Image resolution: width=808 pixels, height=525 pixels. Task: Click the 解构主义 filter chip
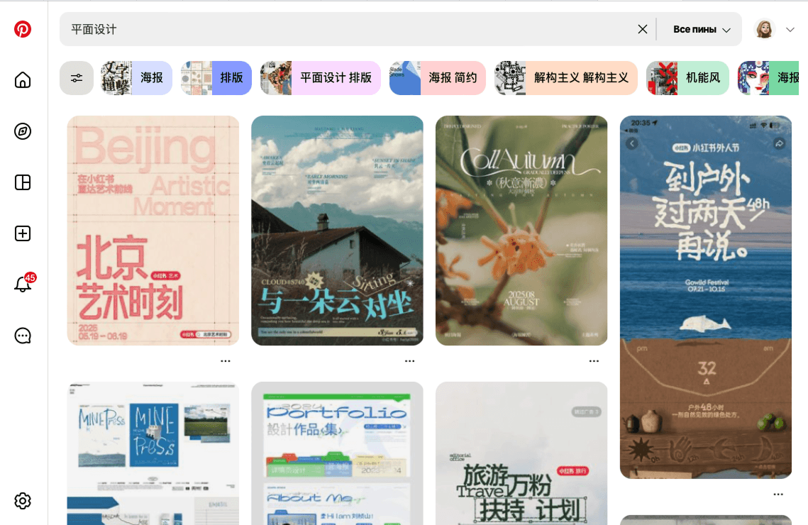coord(566,78)
